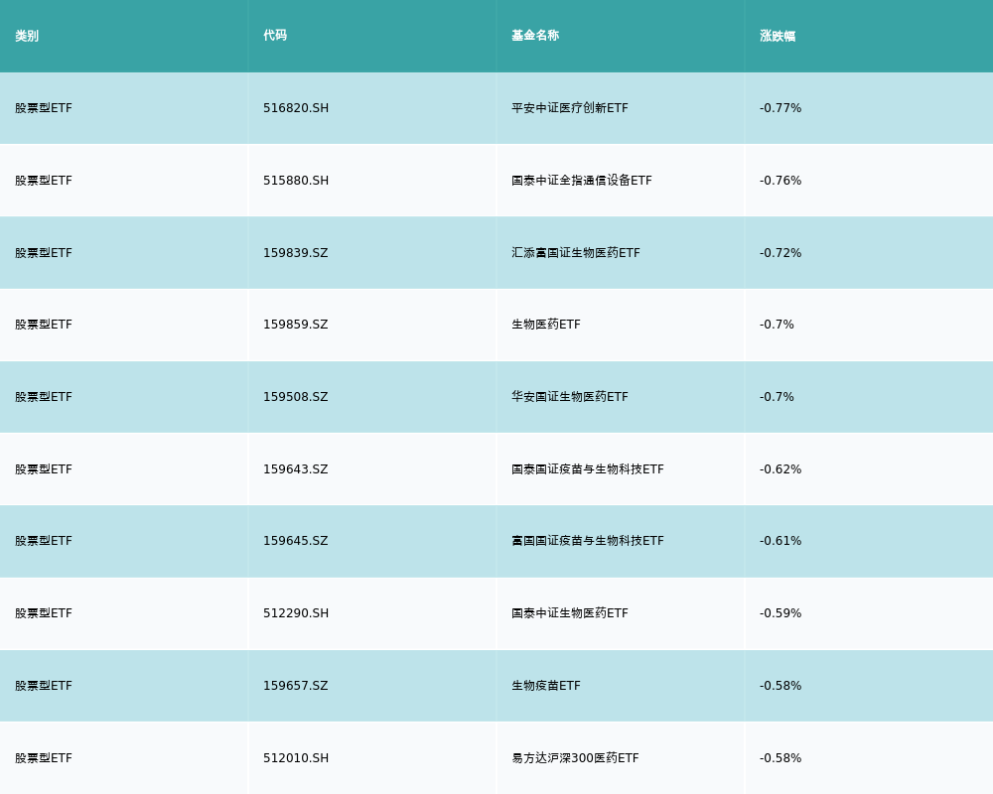Click the 生物疫苗ETF fund name
The image size is (993, 794).
click(546, 686)
